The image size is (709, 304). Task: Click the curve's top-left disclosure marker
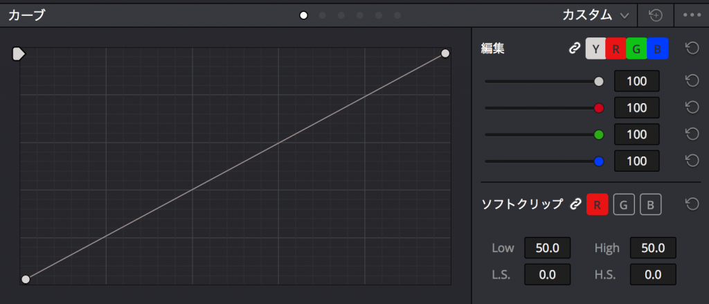(19, 53)
